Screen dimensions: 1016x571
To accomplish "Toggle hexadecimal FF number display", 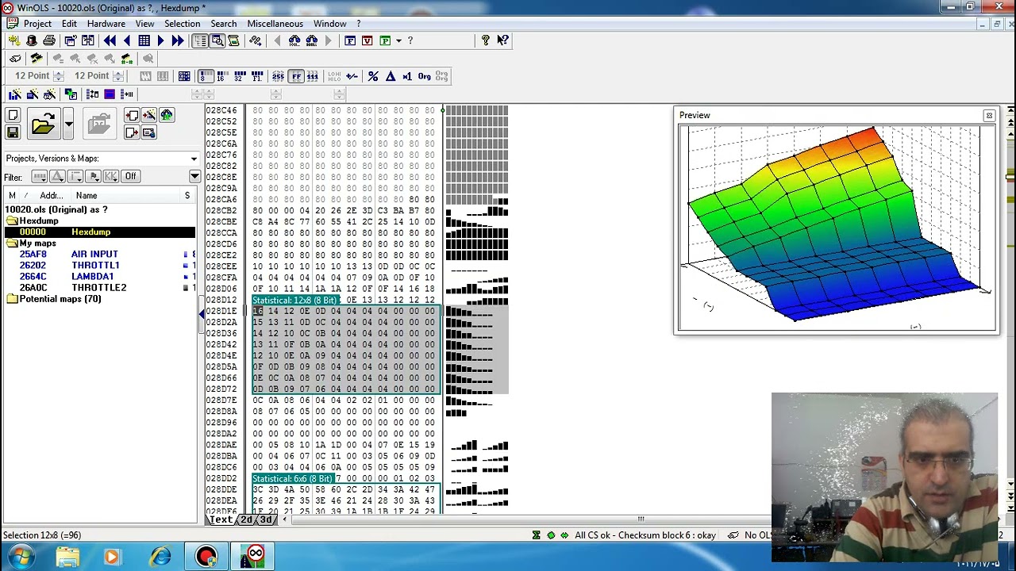I will click(x=295, y=76).
